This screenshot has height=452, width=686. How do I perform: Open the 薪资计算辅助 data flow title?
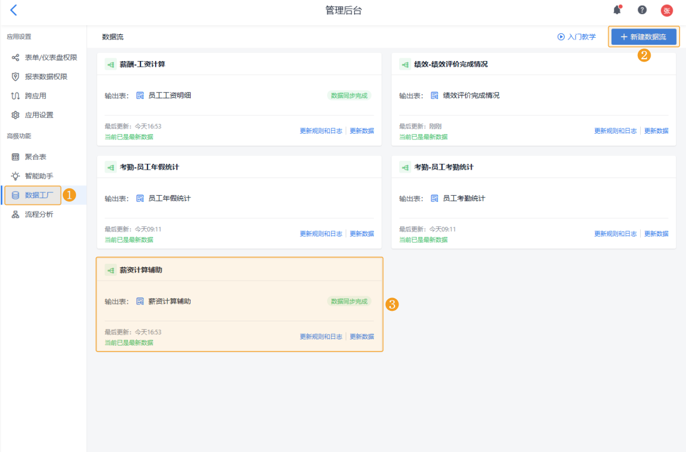coord(141,270)
